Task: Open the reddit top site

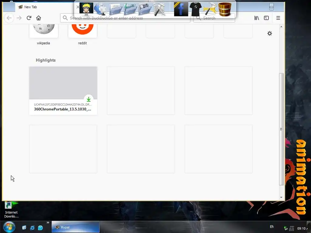Action: click(83, 34)
